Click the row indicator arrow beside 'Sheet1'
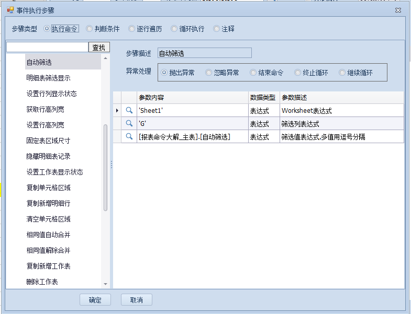Image resolution: width=411 pixels, height=314 pixels. [x=117, y=110]
